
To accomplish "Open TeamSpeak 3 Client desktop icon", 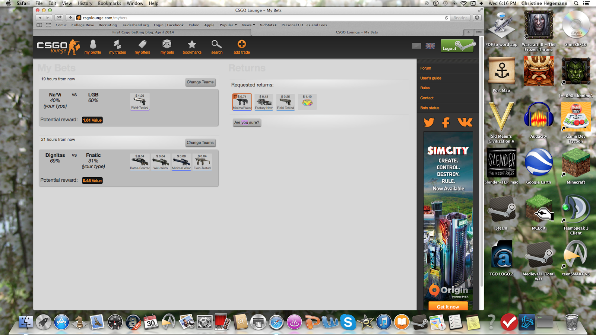I will pos(576,215).
